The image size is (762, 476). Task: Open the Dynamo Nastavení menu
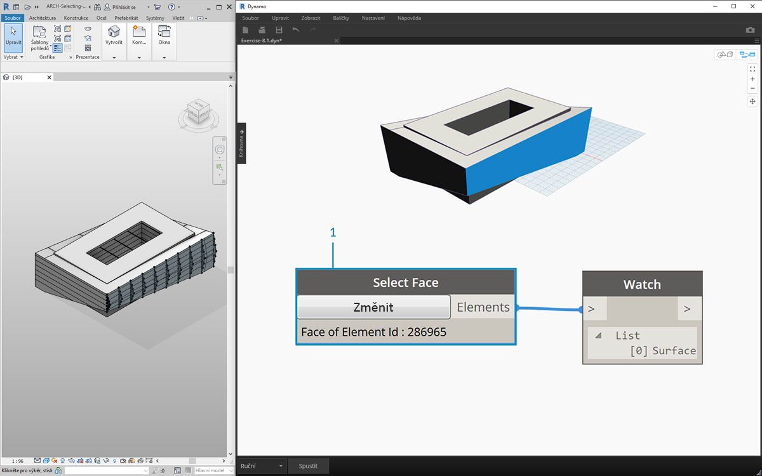[373, 18]
